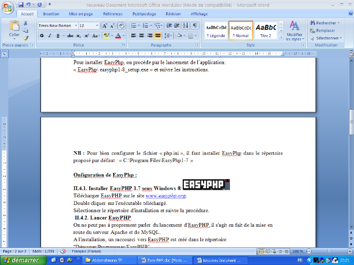The height and width of the screenshot is (265, 354).
Task: Clear formatting with eraser icon
Action: click(x=121, y=26)
